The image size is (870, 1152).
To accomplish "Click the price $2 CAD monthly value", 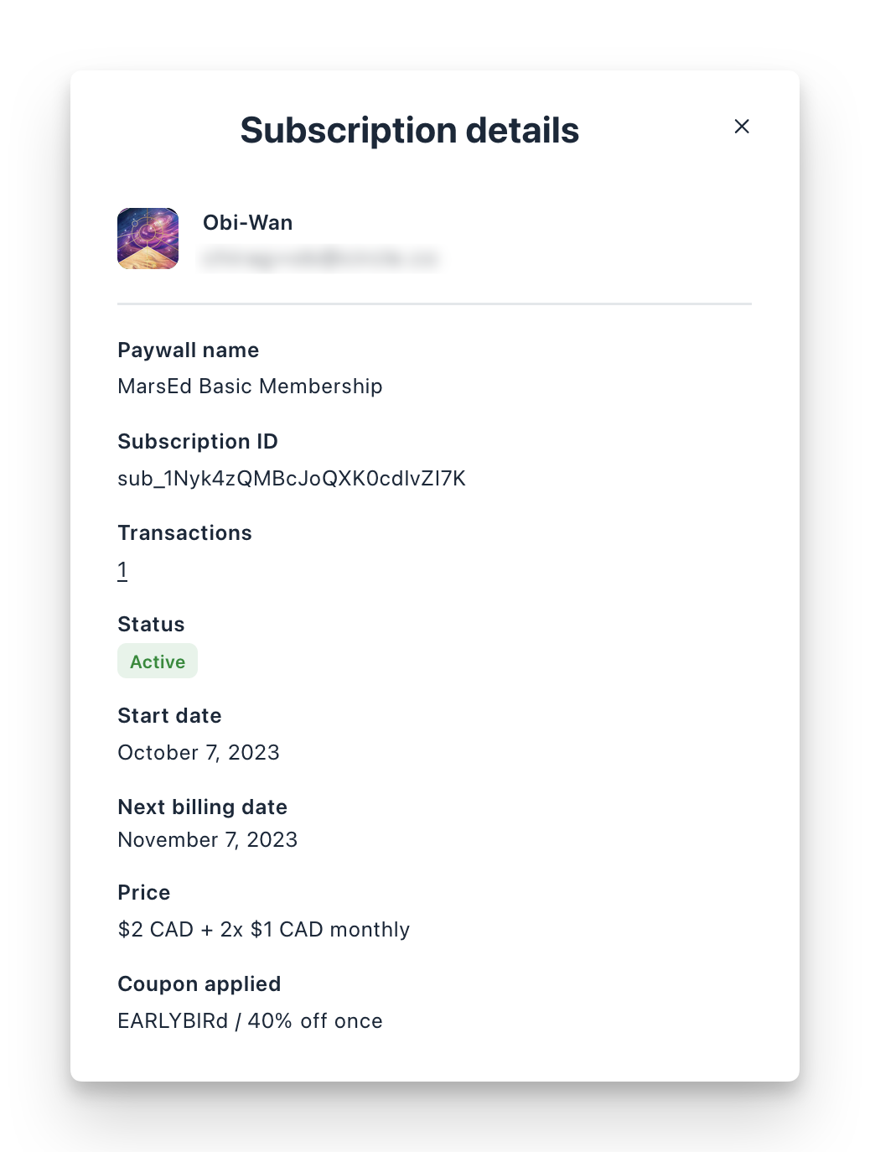I will click(x=264, y=929).
